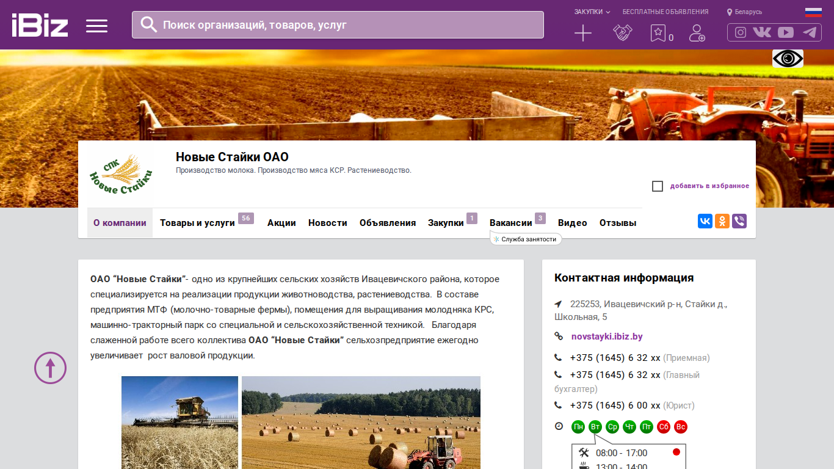Viewport: 834px width, 469px height.
Task: Click БЕСПЛАТНЫЕ ОБЪЯВЛЕНИЯ link
Action: point(665,12)
